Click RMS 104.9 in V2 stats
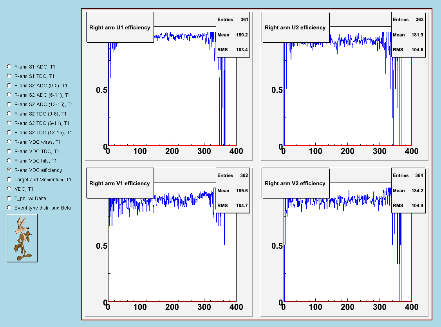The width and height of the screenshot is (441, 327). (x=408, y=206)
